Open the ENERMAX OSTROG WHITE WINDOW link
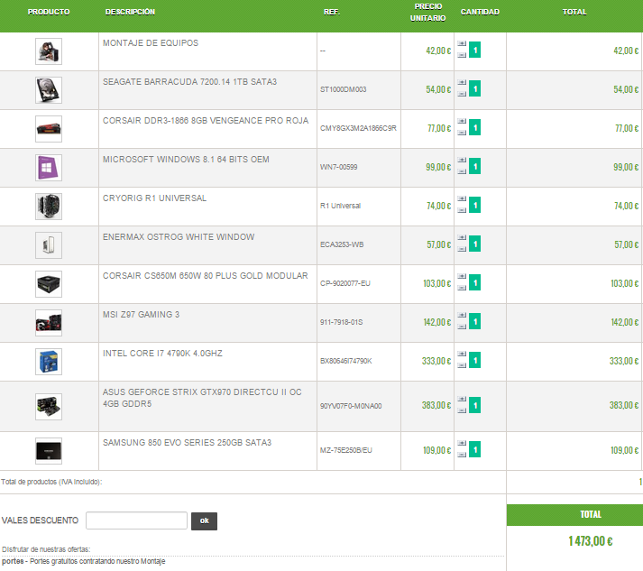Image resolution: width=643 pixels, height=571 pixels. click(x=179, y=237)
